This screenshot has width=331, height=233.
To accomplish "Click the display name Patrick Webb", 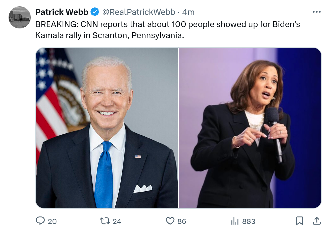I will (x=61, y=12).
